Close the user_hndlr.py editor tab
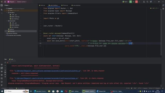 point(59,5)
